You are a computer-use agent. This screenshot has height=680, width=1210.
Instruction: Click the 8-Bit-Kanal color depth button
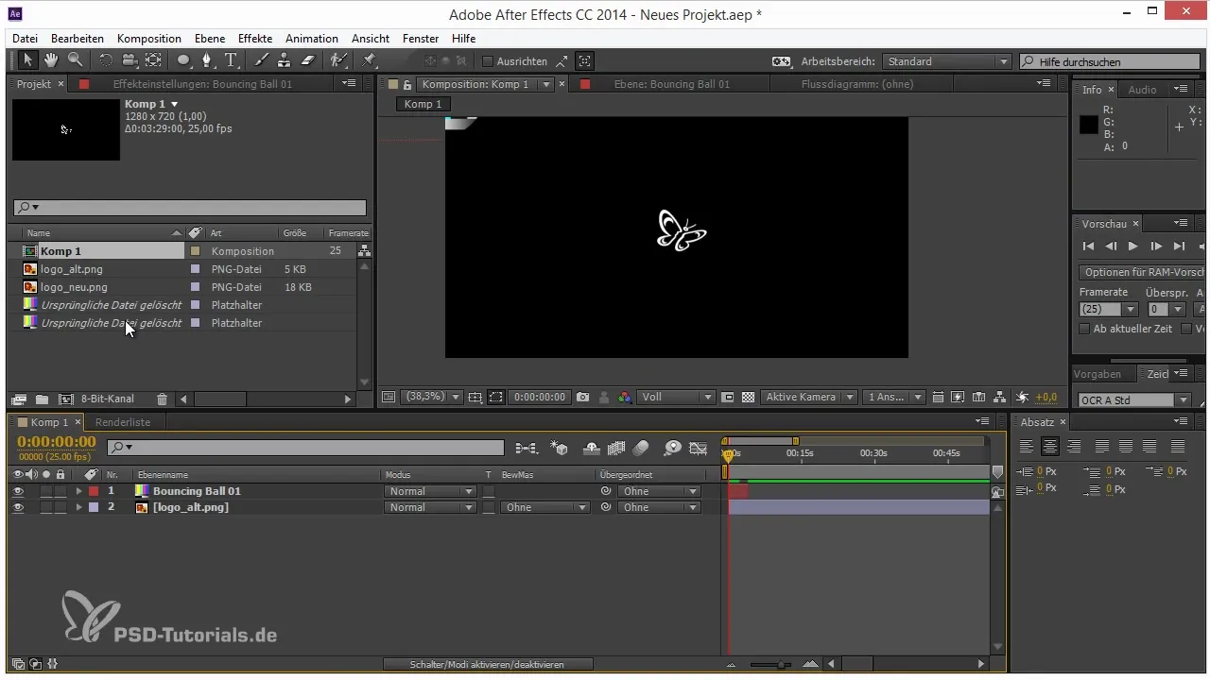pyautogui.click(x=108, y=399)
